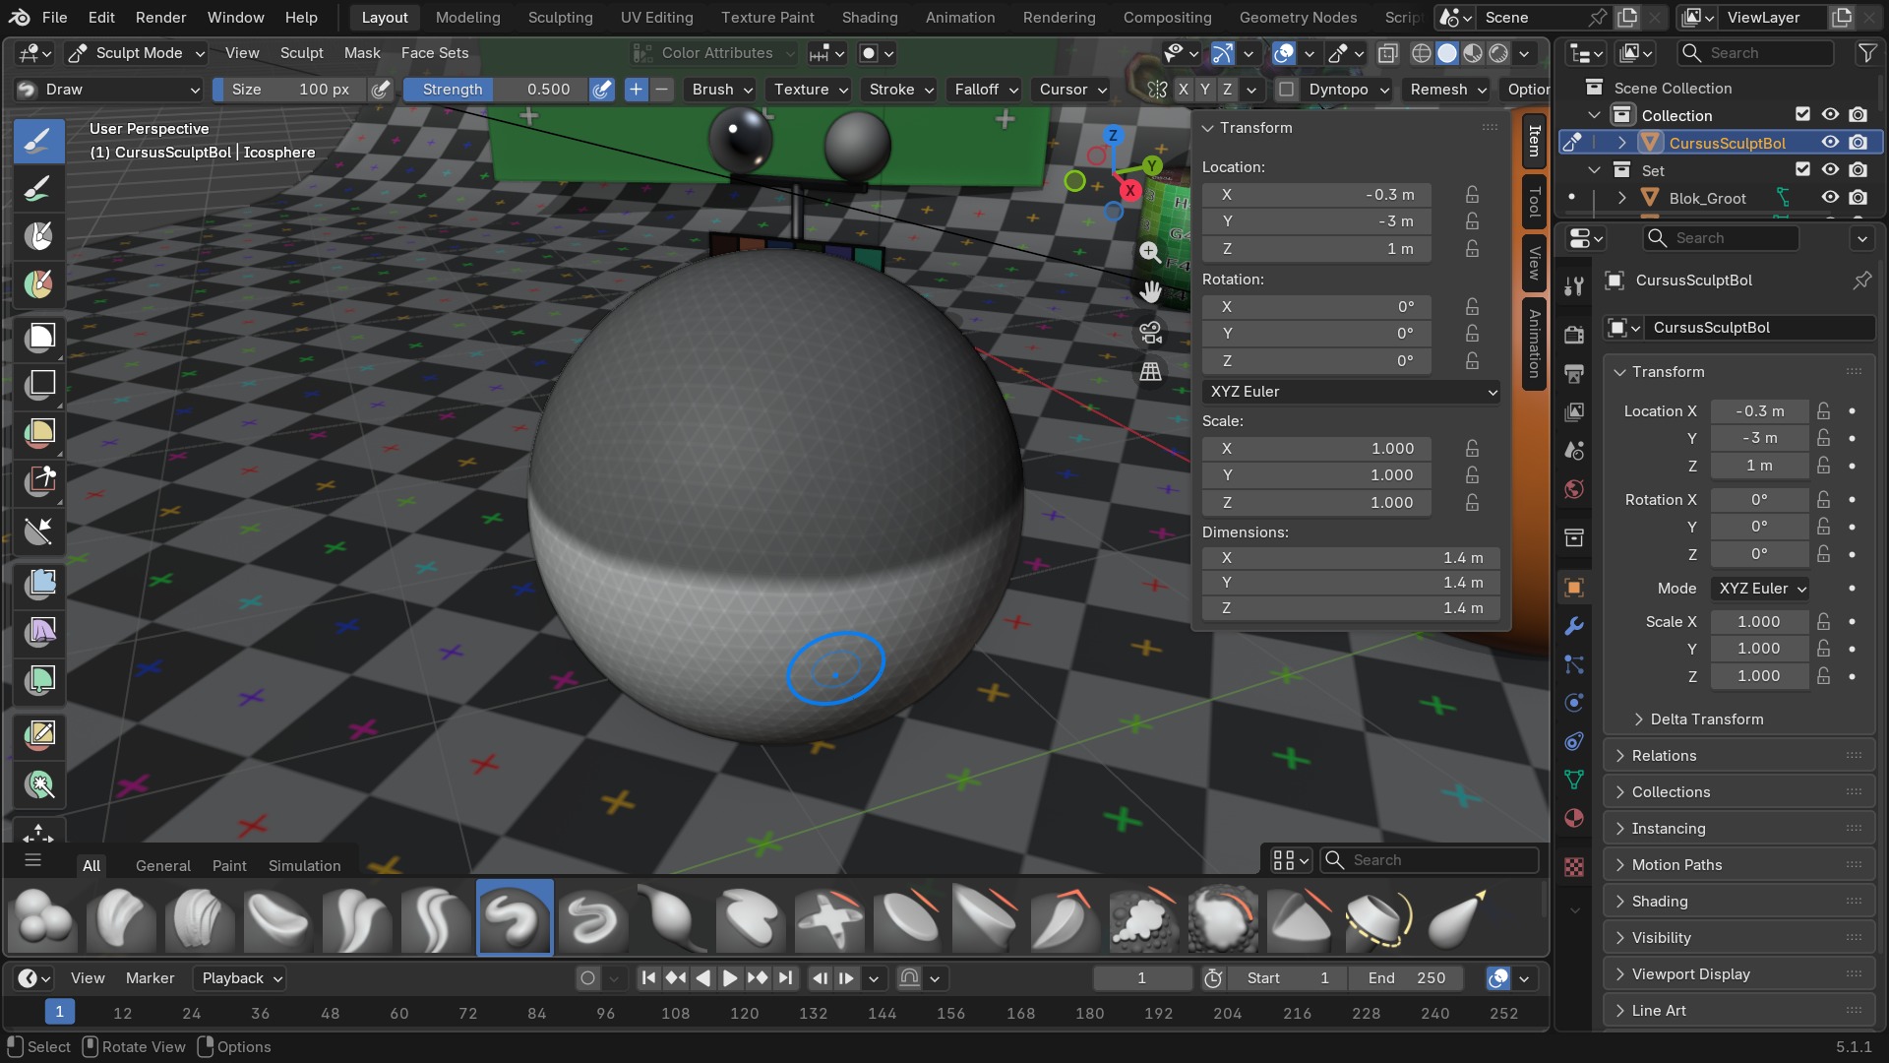Expand Blok_Groot in the outliner
Screen dimensions: 1889x1063
point(1621,198)
